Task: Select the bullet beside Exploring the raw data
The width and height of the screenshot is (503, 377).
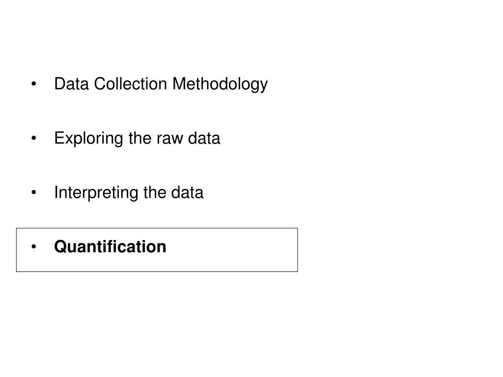Action: point(34,138)
